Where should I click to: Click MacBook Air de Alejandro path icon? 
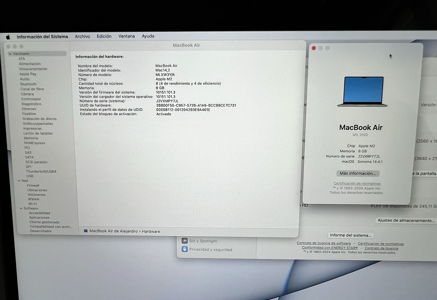[86, 231]
